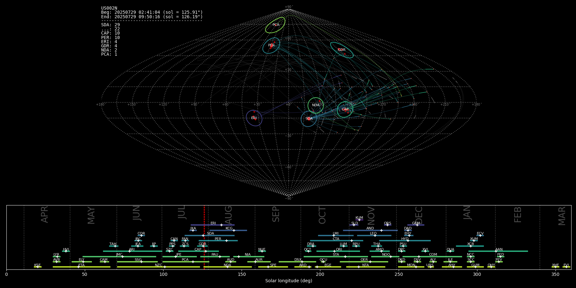Click the QUA shower label in timeline
The image size is (576, 288).
(450, 250)
